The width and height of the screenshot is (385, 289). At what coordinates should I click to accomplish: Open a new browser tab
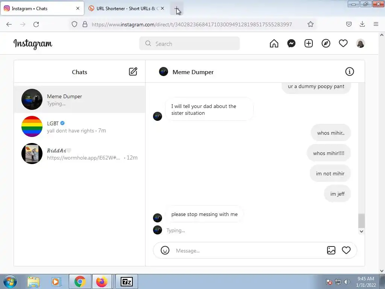click(177, 9)
